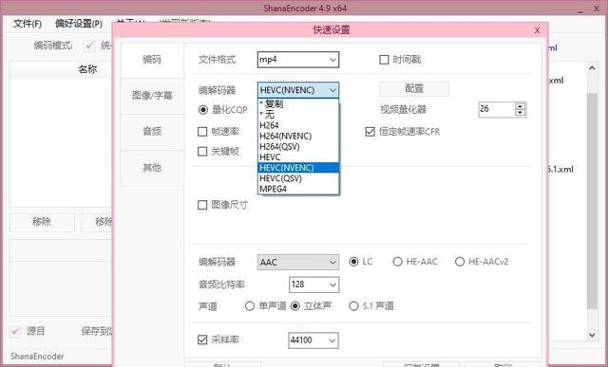
Task: Click the 视频量化器 value field showing 26
Action: click(x=497, y=110)
